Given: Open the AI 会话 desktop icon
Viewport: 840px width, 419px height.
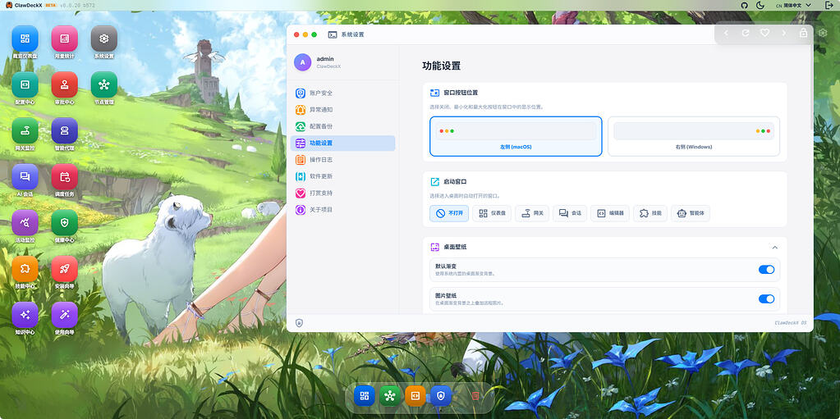Looking at the screenshot, I should coord(25,176).
